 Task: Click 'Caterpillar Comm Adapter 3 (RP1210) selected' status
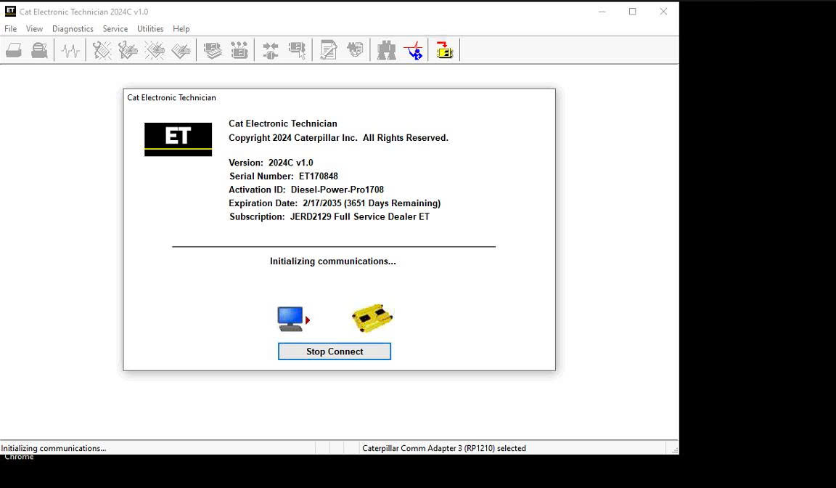click(x=444, y=449)
